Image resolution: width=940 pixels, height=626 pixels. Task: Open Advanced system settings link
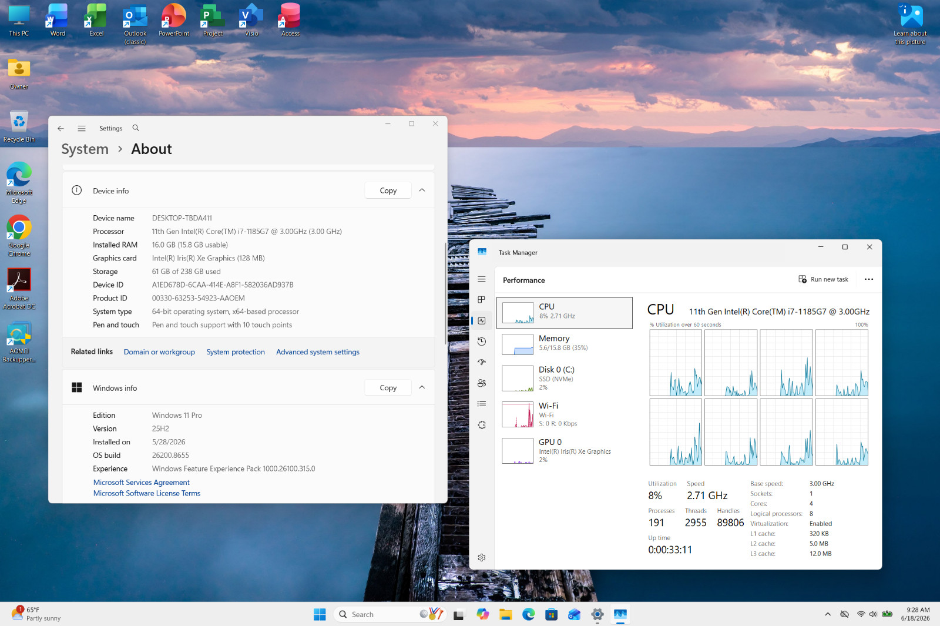(x=318, y=352)
